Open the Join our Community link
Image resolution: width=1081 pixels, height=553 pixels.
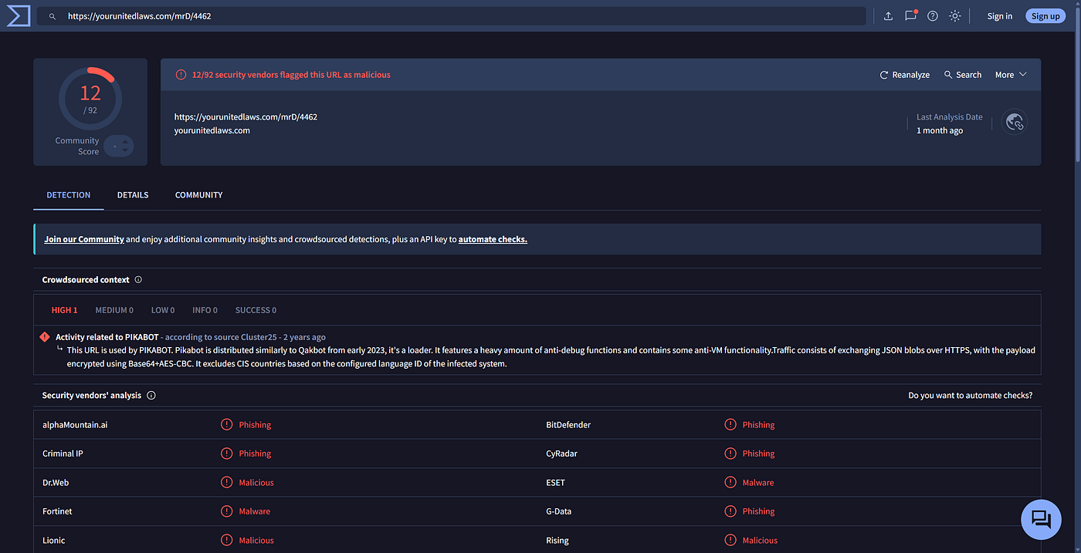click(84, 239)
